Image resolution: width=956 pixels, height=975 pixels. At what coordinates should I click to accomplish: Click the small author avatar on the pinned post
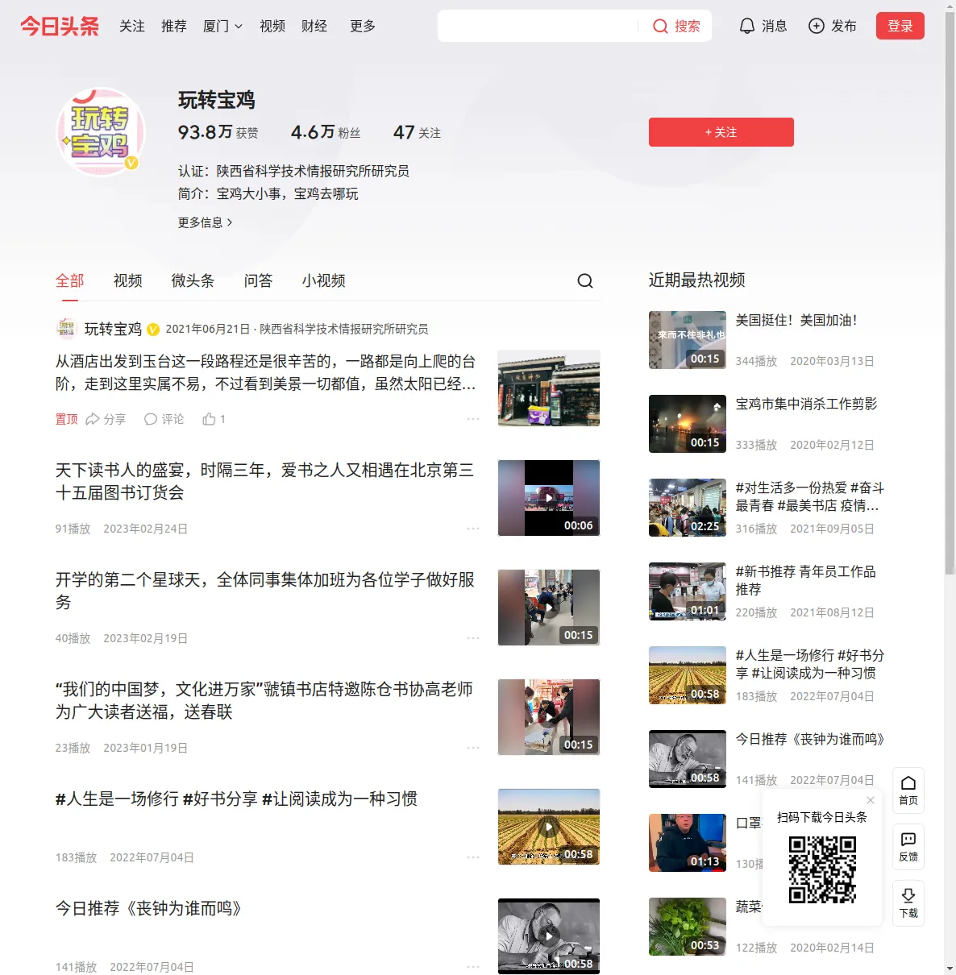pos(66,329)
